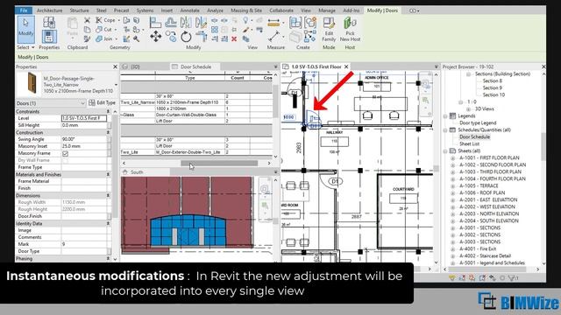This screenshot has width=561, height=315.
Task: Select the Modify arrow tool
Action: (x=25, y=29)
